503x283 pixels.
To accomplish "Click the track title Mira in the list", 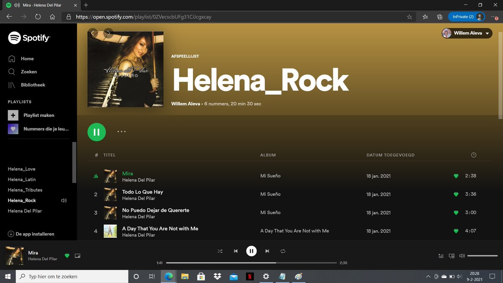I will tap(127, 174).
